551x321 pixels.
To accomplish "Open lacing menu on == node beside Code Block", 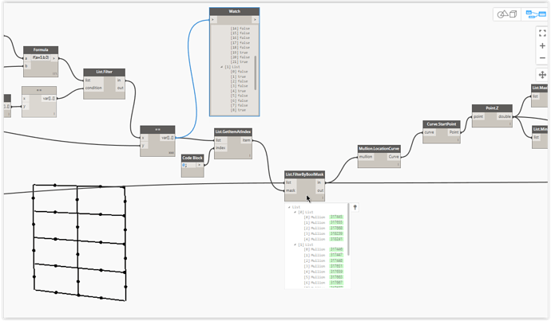I will point(171,153).
